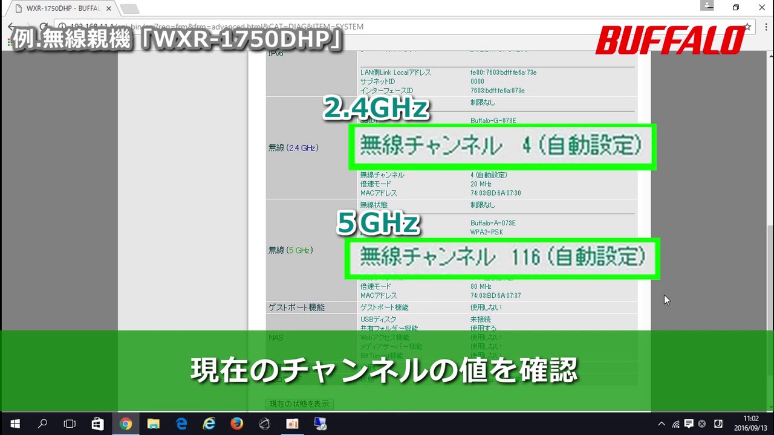This screenshot has width=774, height=435.
Task: Select the WPA2-PSK security value
Action: click(486, 232)
